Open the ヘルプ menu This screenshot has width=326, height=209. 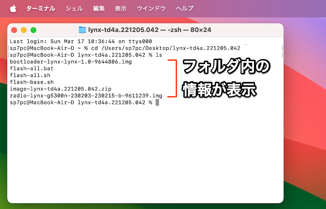click(x=185, y=8)
